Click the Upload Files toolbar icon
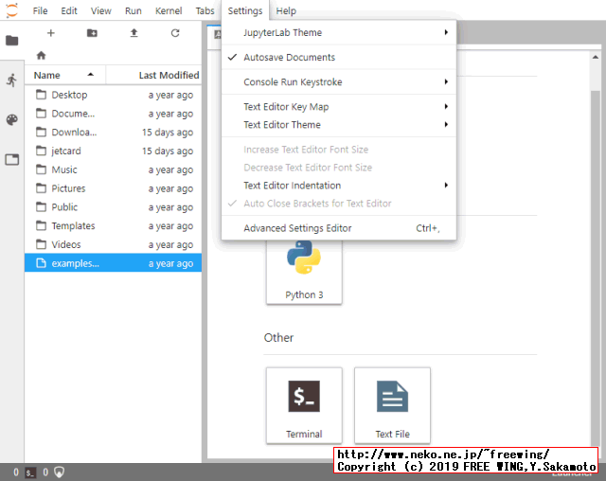 pos(134,33)
